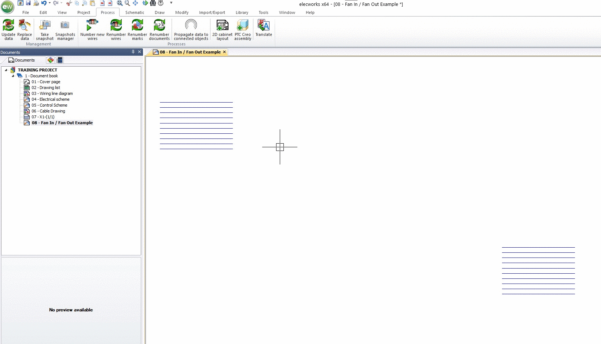601x344 pixels.
Task: Open the Tools ribbon tab
Action: click(263, 12)
